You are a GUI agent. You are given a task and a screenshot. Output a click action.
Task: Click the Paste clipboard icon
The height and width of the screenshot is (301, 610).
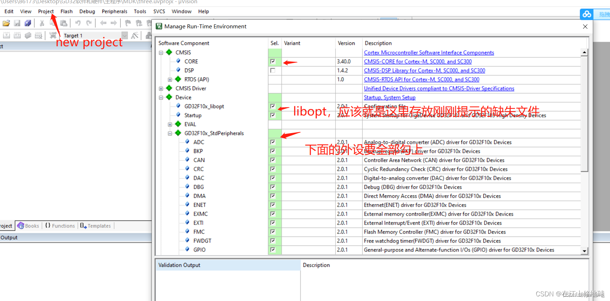tap(64, 23)
